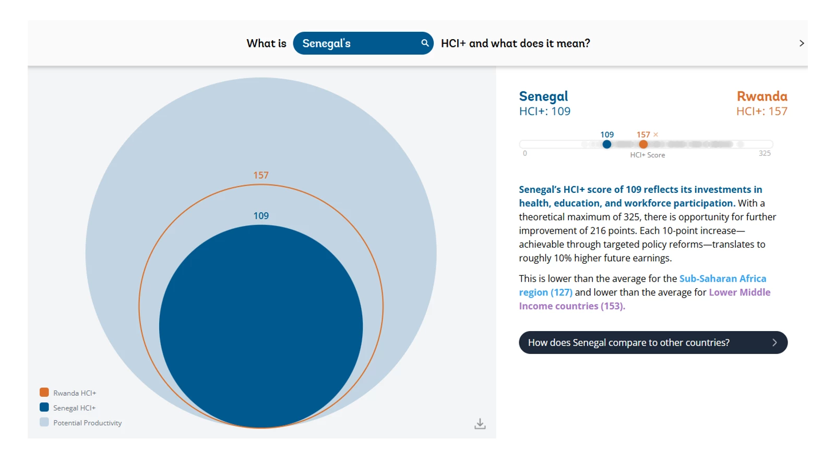Click the arrow inside the compare countries button
The height and width of the screenshot is (464, 835).
(774, 343)
